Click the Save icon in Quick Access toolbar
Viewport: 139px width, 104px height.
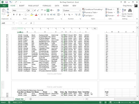pos(7,2)
